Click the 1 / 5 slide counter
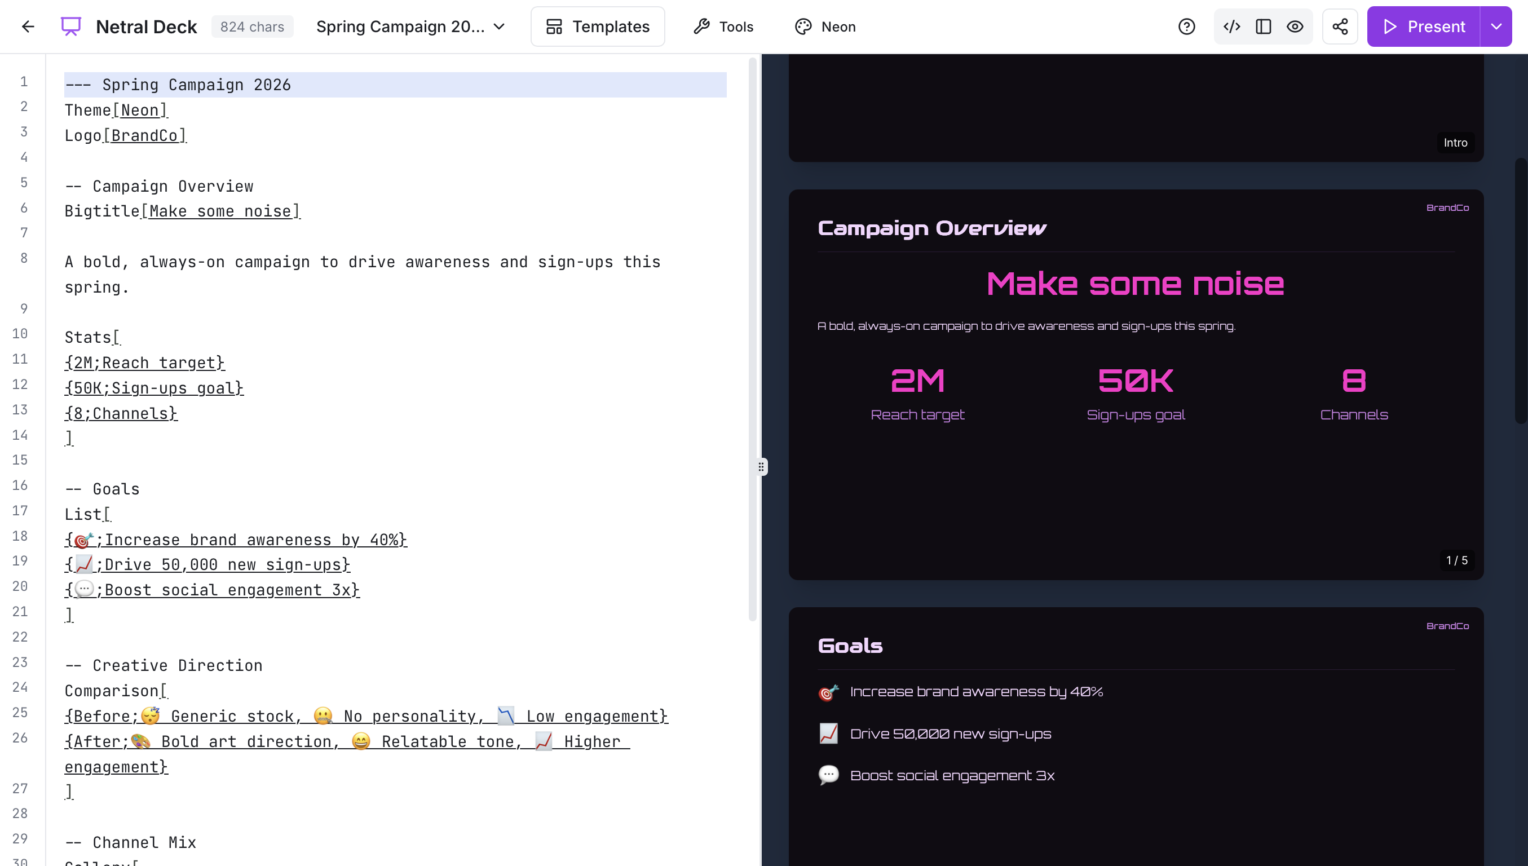Screen dimensions: 1528x866 click(1456, 560)
